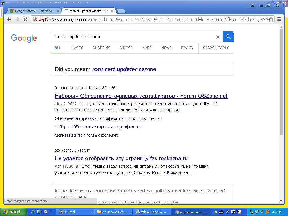Close the rootcertupdater oszone tab
This screenshot has height=216, width=288.
pyautogui.click(x=112, y=11)
